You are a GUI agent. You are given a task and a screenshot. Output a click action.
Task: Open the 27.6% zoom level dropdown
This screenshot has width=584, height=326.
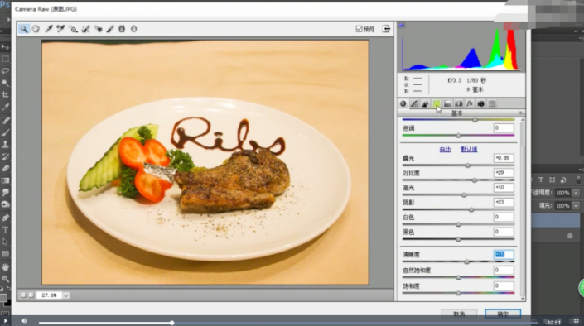pos(66,295)
